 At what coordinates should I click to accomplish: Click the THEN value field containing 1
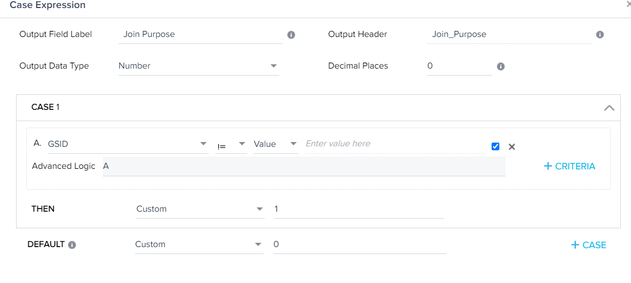click(359, 210)
